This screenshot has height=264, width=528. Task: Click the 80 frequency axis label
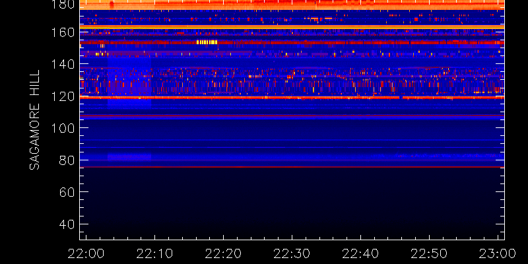coord(65,160)
